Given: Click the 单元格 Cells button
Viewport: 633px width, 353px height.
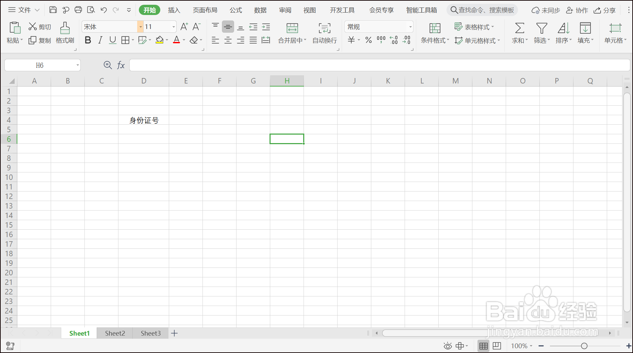Looking at the screenshot, I should click(x=615, y=33).
